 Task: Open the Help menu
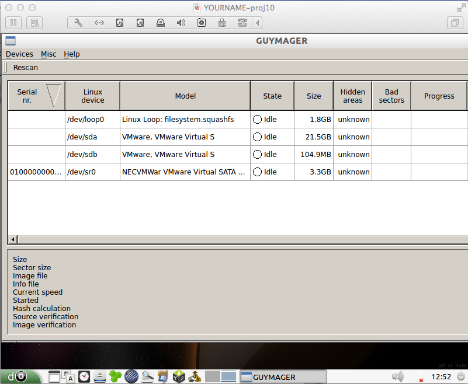click(x=72, y=54)
